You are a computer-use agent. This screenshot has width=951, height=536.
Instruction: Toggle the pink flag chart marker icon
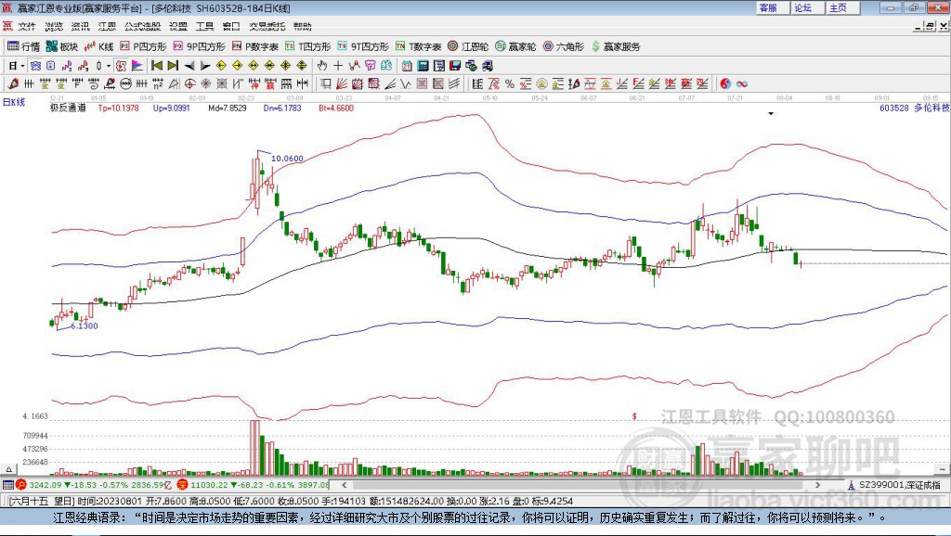pos(137,66)
